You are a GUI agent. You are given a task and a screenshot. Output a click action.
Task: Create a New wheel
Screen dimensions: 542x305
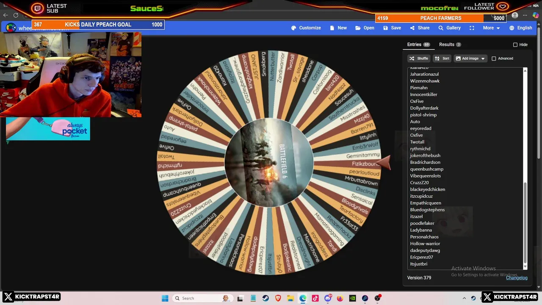pos(338,28)
